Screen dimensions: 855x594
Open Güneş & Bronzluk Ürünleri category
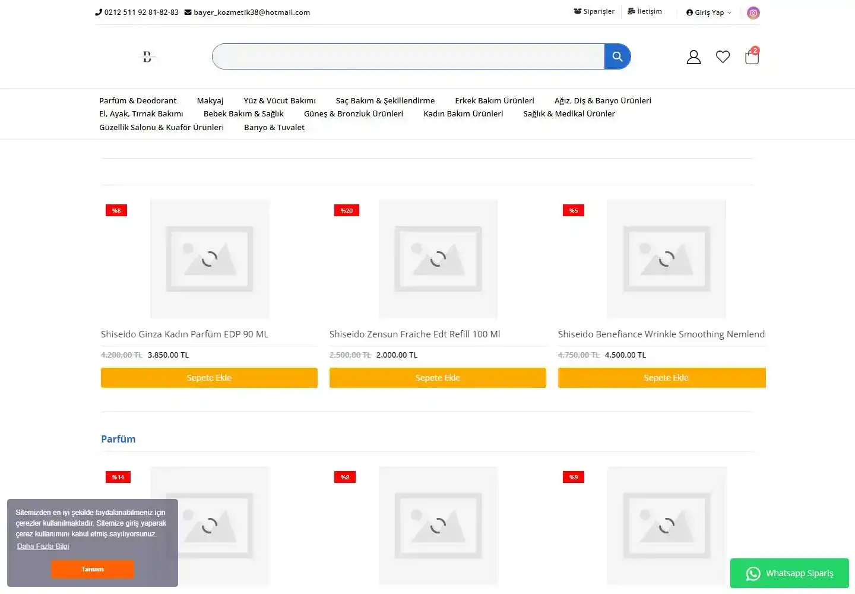tap(353, 113)
